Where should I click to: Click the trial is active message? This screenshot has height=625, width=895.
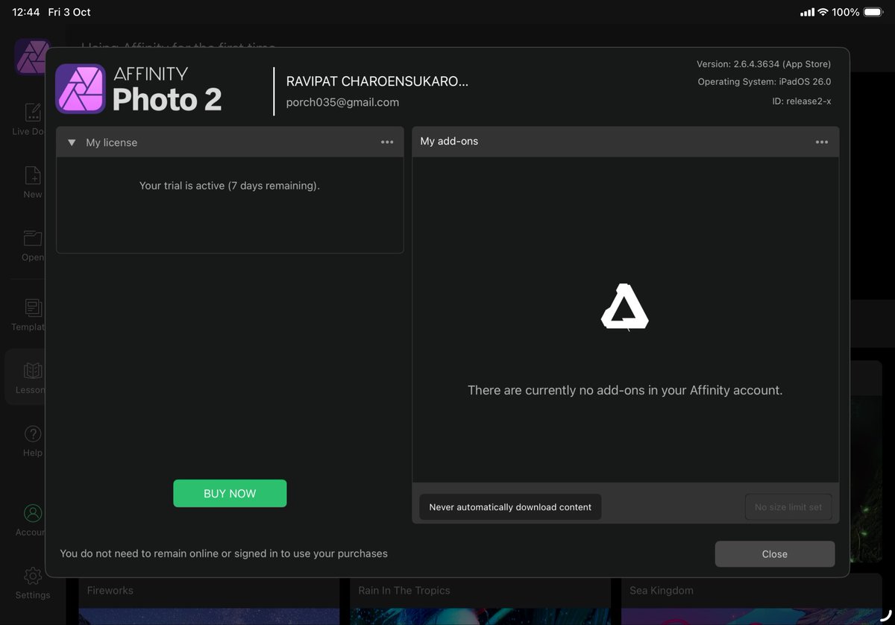(x=230, y=186)
